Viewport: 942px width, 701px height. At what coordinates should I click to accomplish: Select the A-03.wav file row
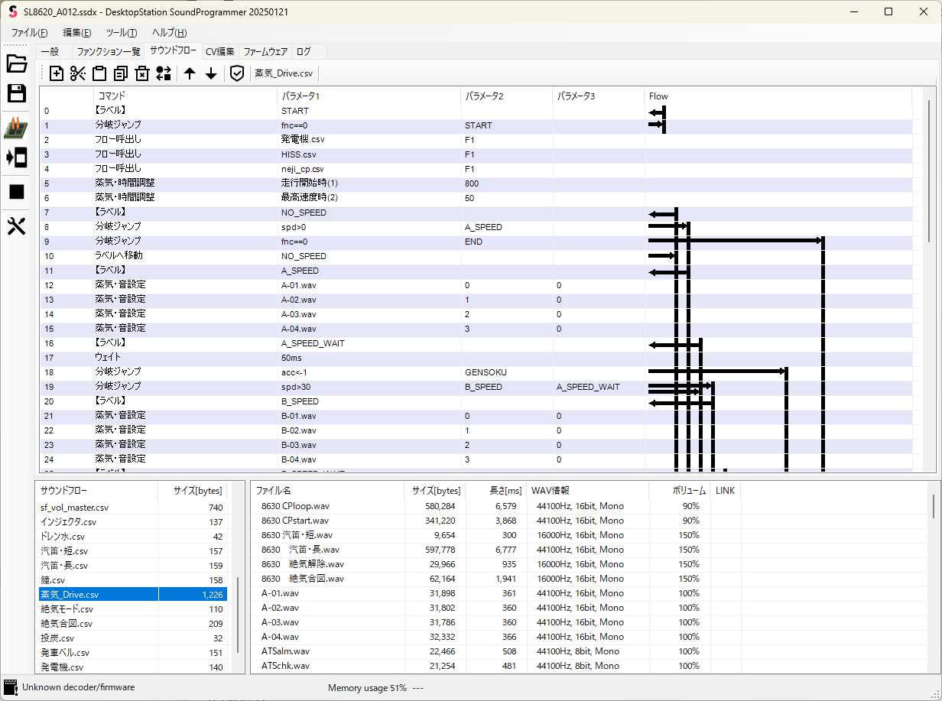[280, 622]
